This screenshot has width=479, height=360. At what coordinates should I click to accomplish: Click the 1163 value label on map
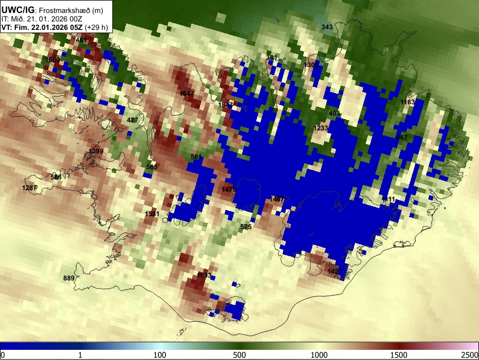pyautogui.click(x=408, y=102)
